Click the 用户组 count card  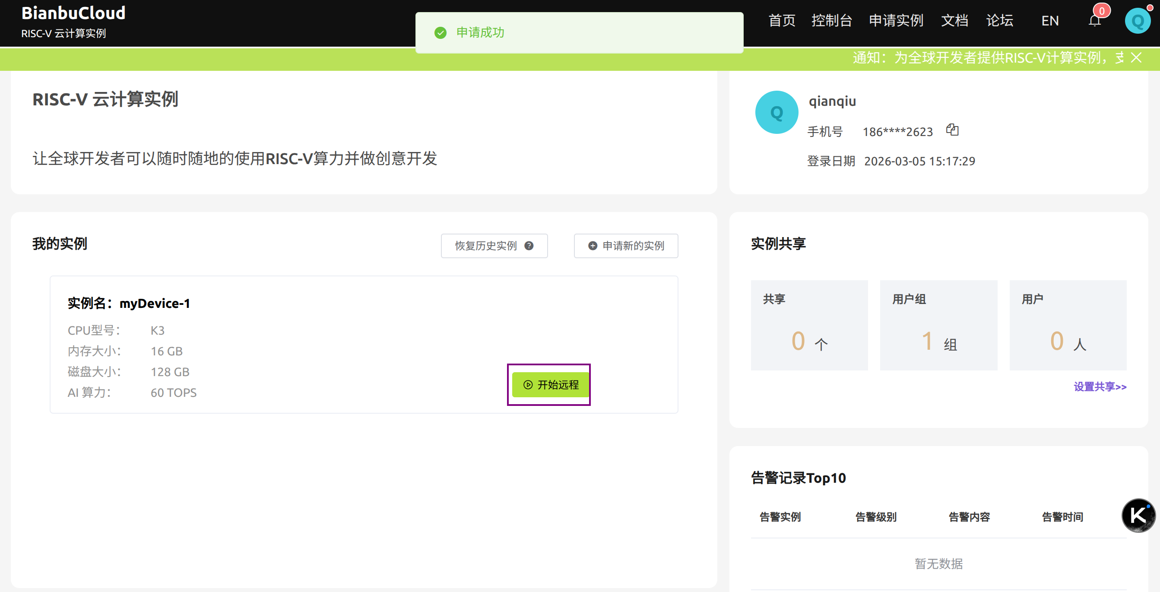click(938, 326)
